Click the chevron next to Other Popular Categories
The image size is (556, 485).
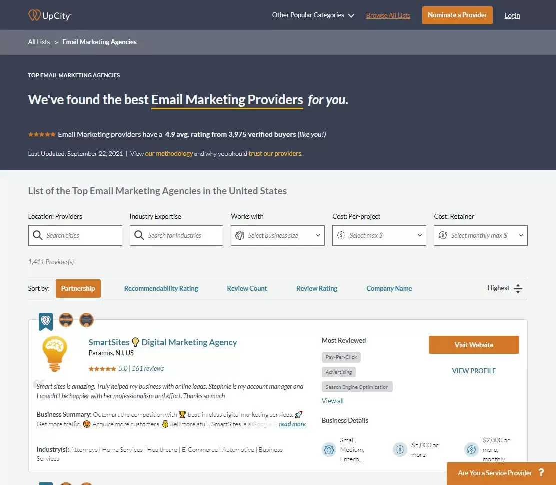click(x=351, y=15)
